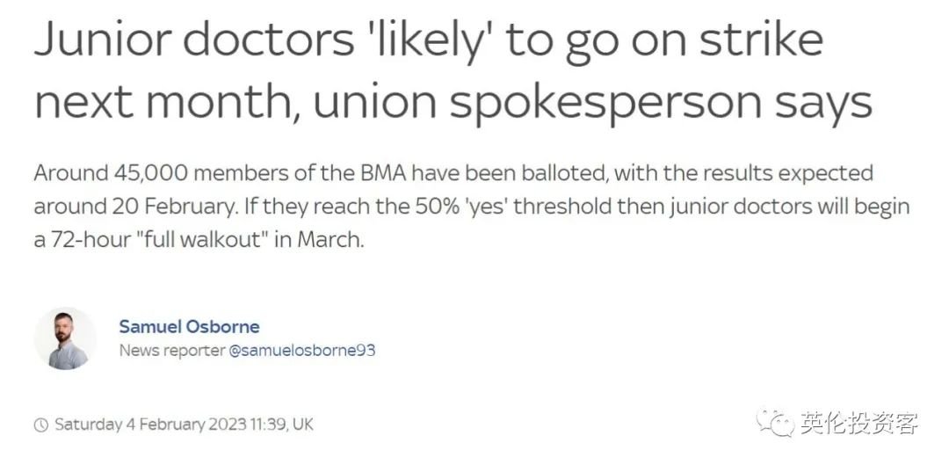Open the @samuelosborne93 Twitter handle link
The image size is (949, 465).
point(301,351)
